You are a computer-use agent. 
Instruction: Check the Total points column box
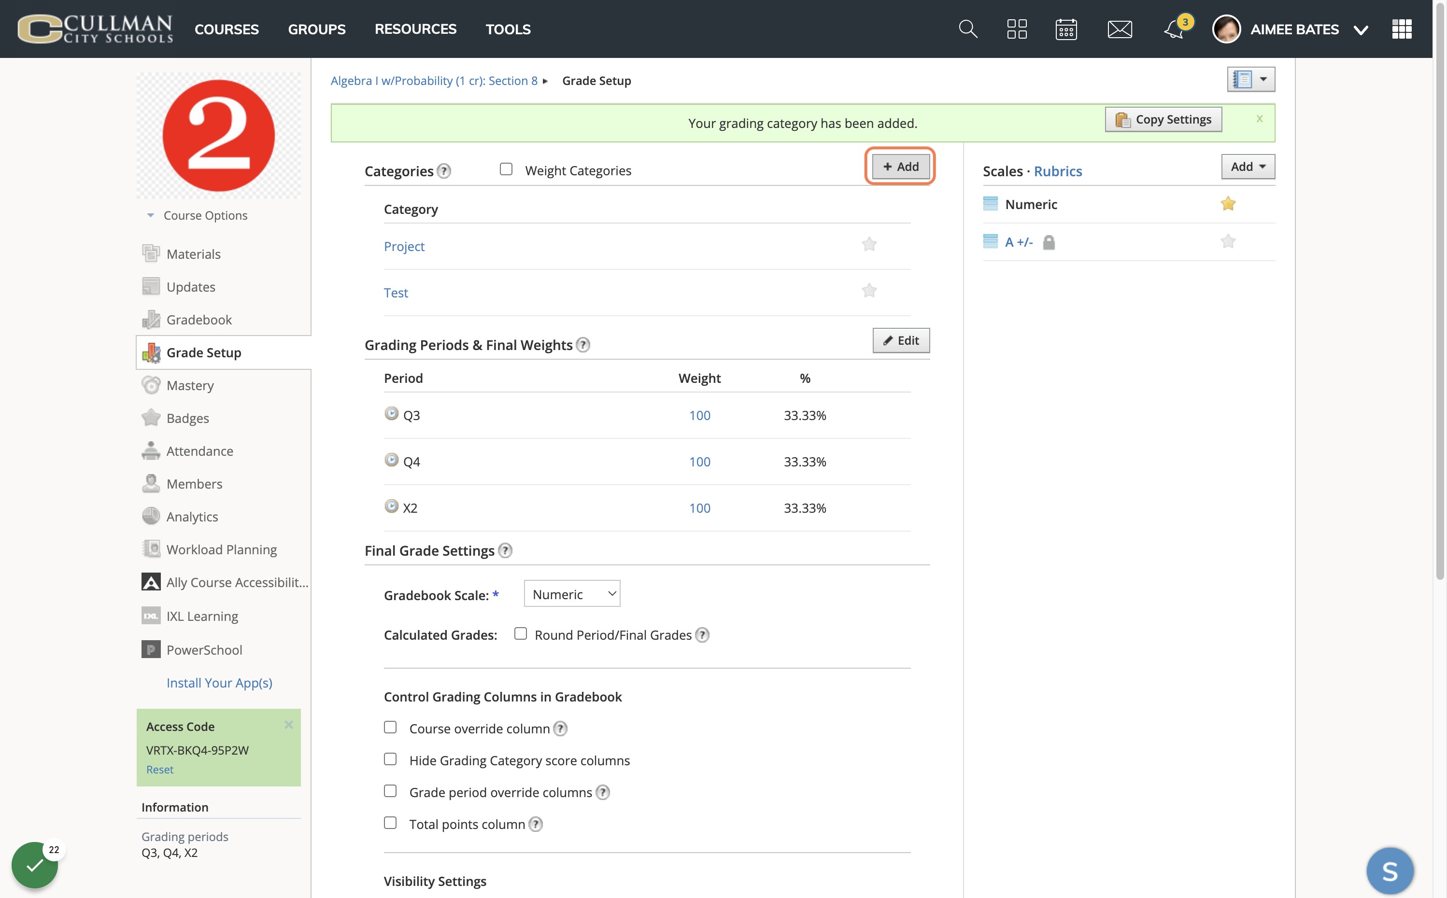coord(390,823)
